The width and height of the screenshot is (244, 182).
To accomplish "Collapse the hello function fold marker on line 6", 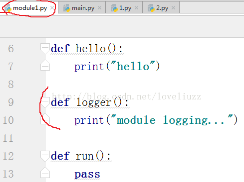I will pyautogui.click(x=45, y=49).
